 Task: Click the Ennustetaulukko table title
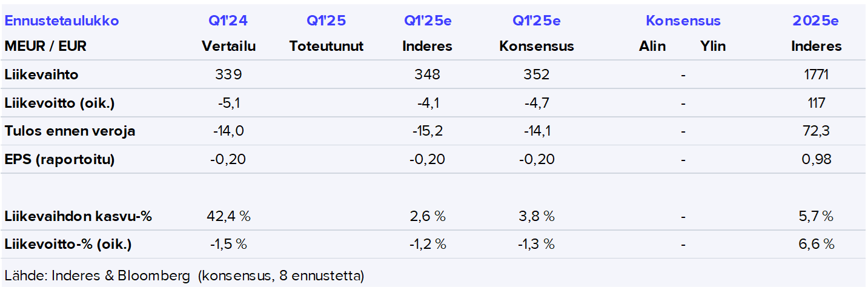click(x=62, y=21)
